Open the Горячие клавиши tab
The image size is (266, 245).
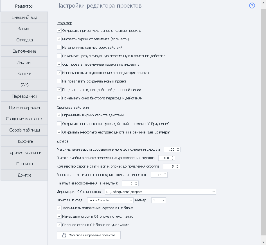click(24, 153)
